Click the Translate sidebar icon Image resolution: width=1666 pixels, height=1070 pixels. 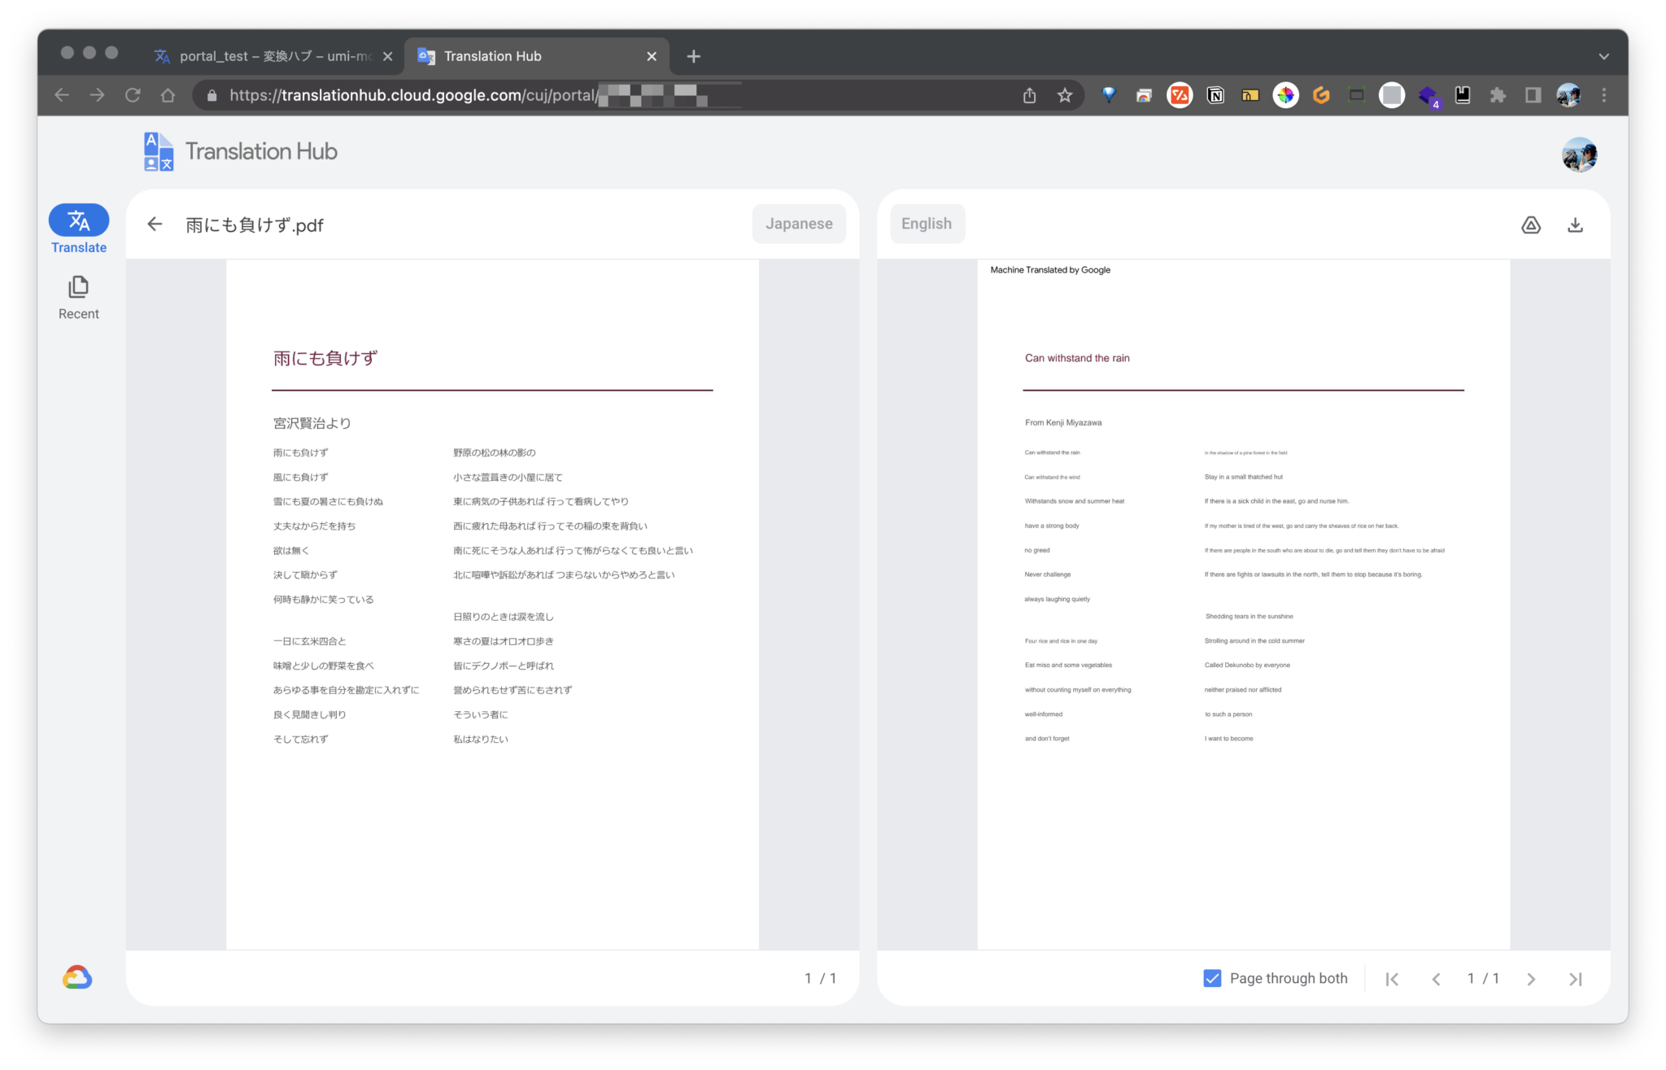[x=79, y=221]
